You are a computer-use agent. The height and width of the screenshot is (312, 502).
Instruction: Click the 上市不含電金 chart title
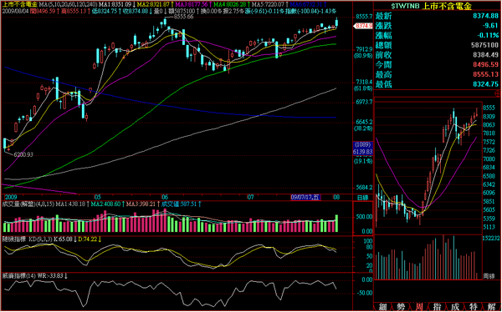[x=20, y=4]
